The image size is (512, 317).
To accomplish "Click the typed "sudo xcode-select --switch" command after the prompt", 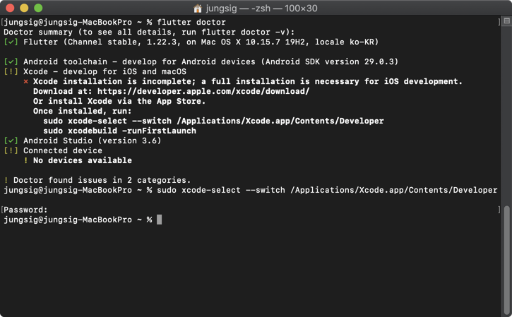I will click(327, 190).
